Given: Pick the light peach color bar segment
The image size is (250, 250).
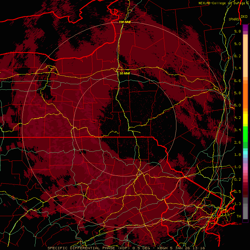Looking at the screenshot, I should click(x=245, y=57).
